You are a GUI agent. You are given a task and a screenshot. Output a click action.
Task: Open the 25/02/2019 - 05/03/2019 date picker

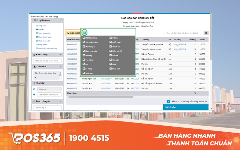click(49, 94)
